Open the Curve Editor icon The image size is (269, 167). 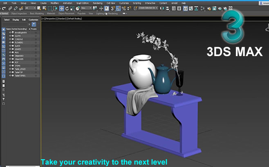tap(191, 9)
